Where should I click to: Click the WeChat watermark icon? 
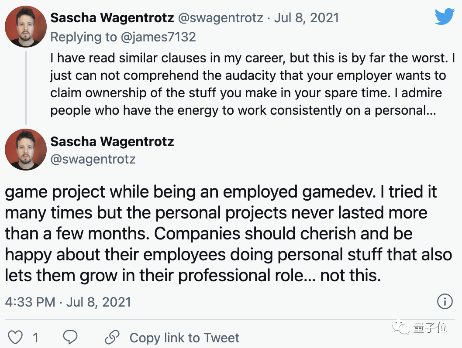click(401, 327)
